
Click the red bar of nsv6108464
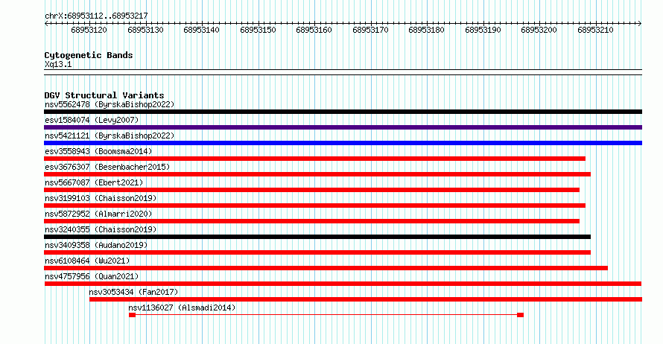coord(326,268)
